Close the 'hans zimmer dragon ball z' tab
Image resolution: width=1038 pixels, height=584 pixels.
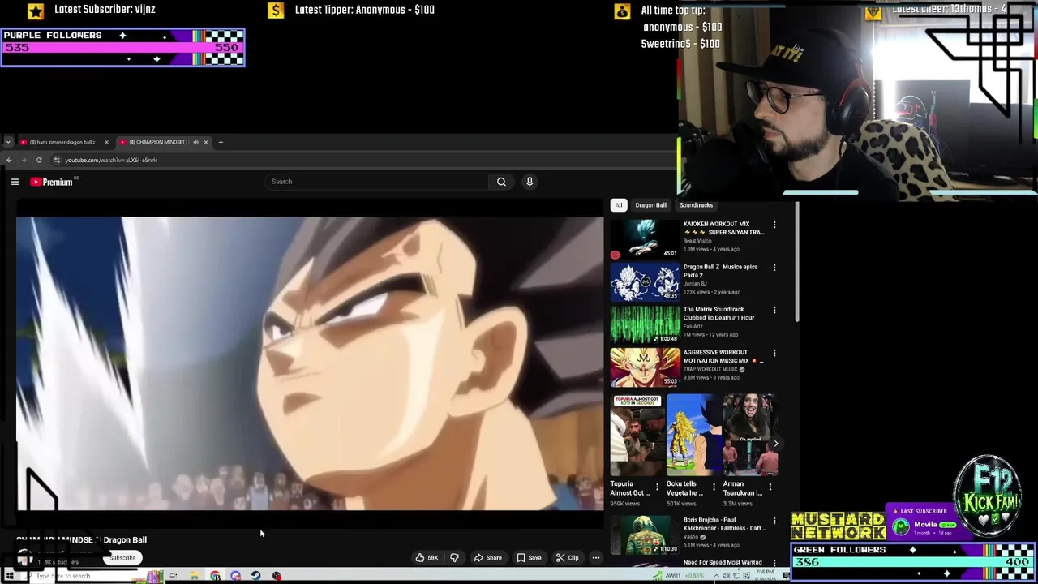coord(106,142)
